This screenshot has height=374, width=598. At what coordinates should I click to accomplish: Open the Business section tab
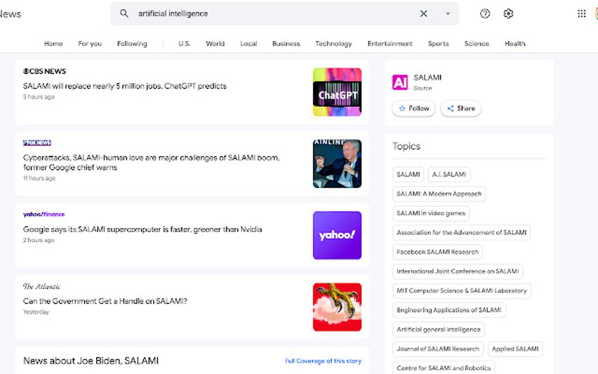286,43
